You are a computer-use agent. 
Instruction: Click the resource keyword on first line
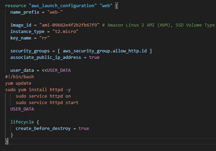click(16, 6)
